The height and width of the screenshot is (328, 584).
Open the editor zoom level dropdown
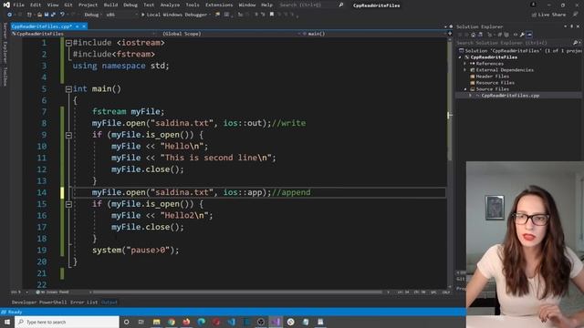pos(19,292)
